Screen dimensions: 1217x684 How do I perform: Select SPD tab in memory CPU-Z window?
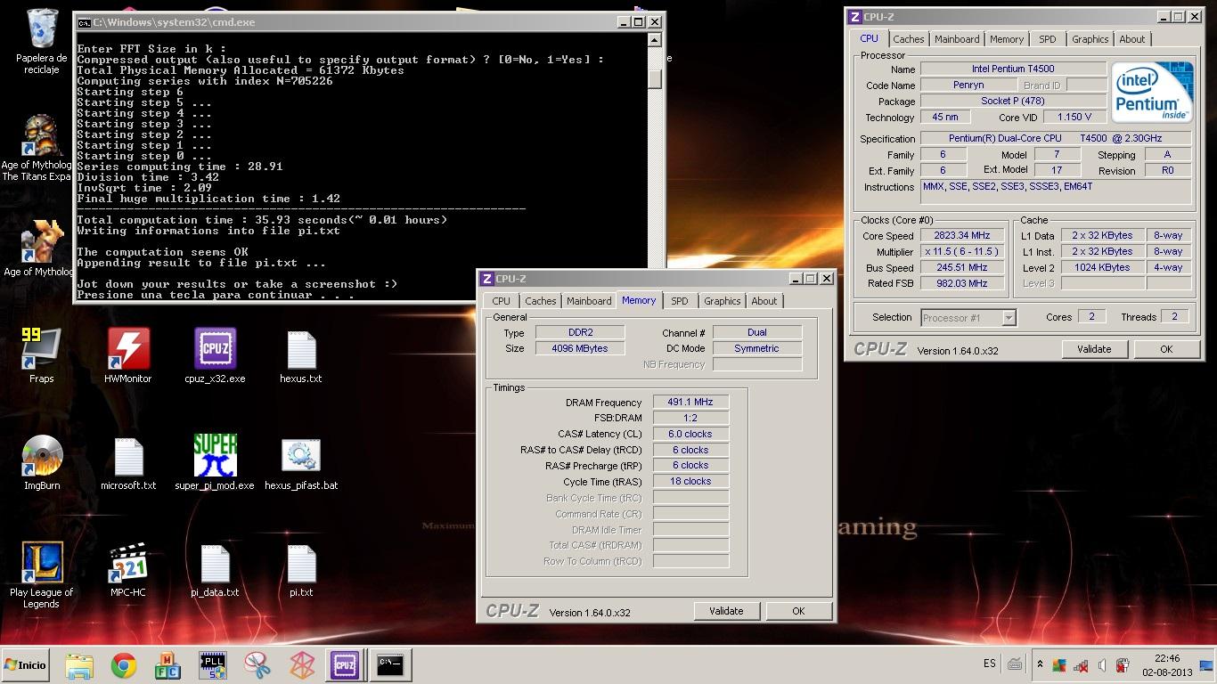point(680,301)
